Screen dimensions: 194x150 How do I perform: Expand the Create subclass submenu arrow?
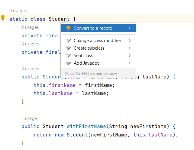(x=130, y=48)
